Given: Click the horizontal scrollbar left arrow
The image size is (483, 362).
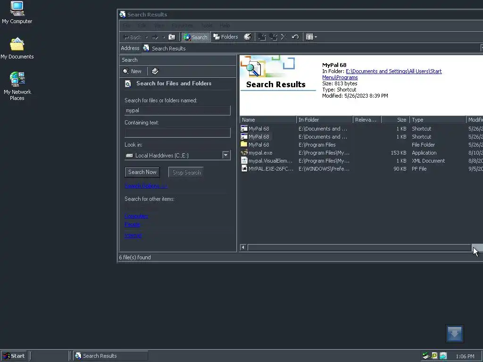Looking at the screenshot, I should [x=243, y=247].
